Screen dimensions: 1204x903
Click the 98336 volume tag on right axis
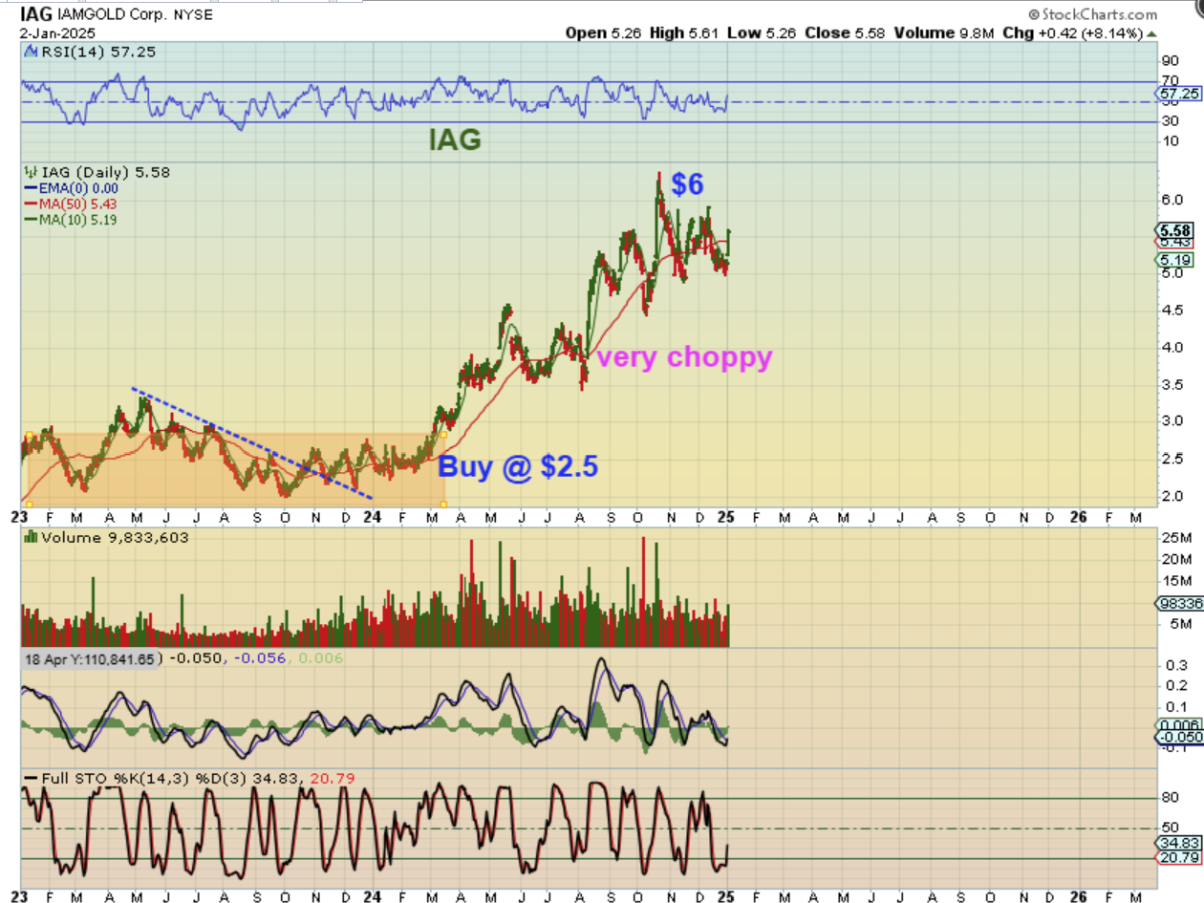point(1180,604)
